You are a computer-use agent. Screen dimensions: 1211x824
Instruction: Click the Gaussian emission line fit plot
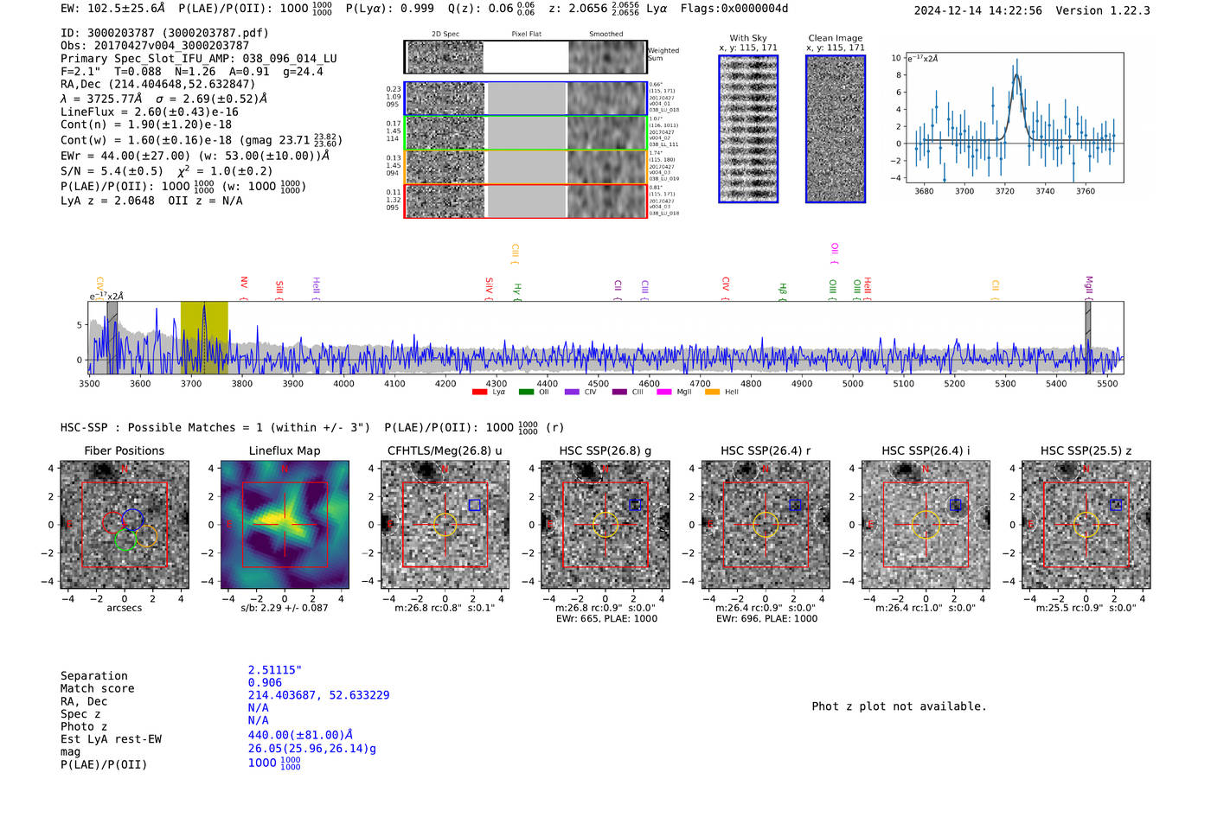[x=1014, y=118]
